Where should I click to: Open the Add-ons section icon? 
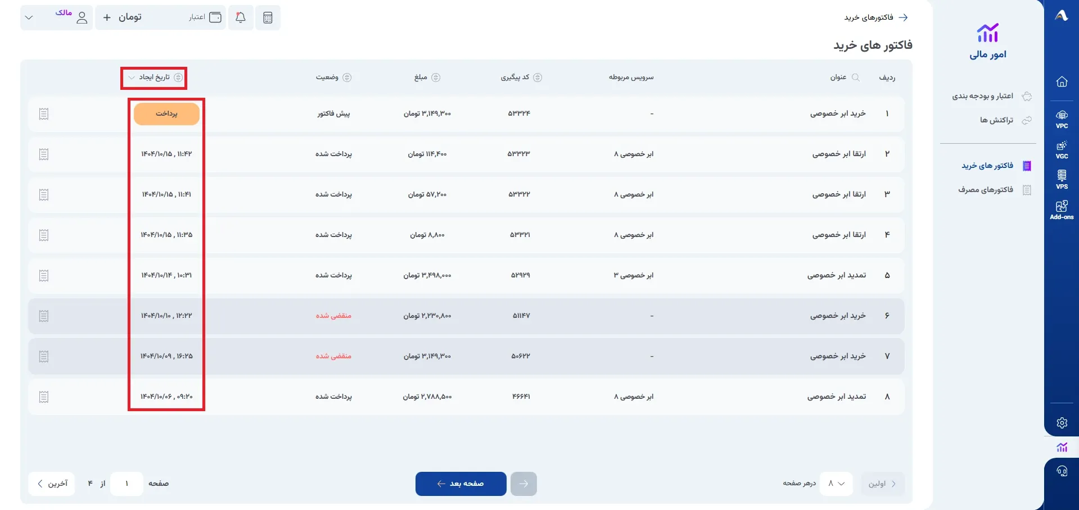click(1062, 210)
